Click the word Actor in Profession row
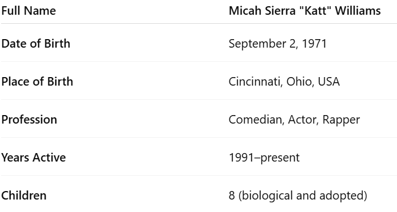Screen dimensions: 397x212 click(x=303, y=120)
